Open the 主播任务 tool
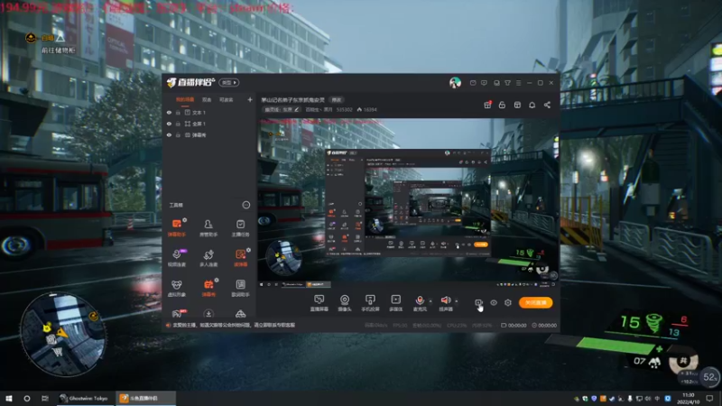 pyautogui.click(x=240, y=227)
